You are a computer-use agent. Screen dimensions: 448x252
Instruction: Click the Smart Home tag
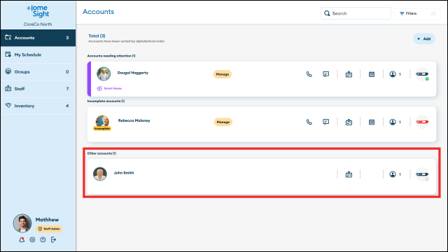click(x=109, y=89)
